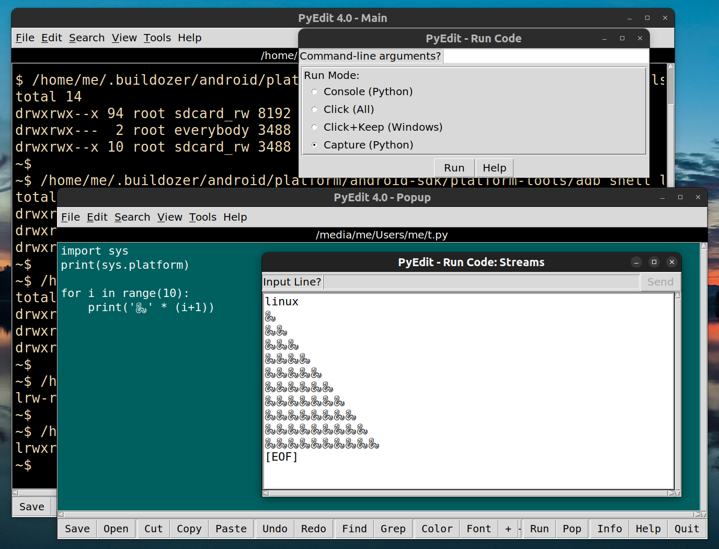This screenshot has width=719, height=549.
Task: Click Popup editor horizontal scrollbar
Action: click(379, 514)
